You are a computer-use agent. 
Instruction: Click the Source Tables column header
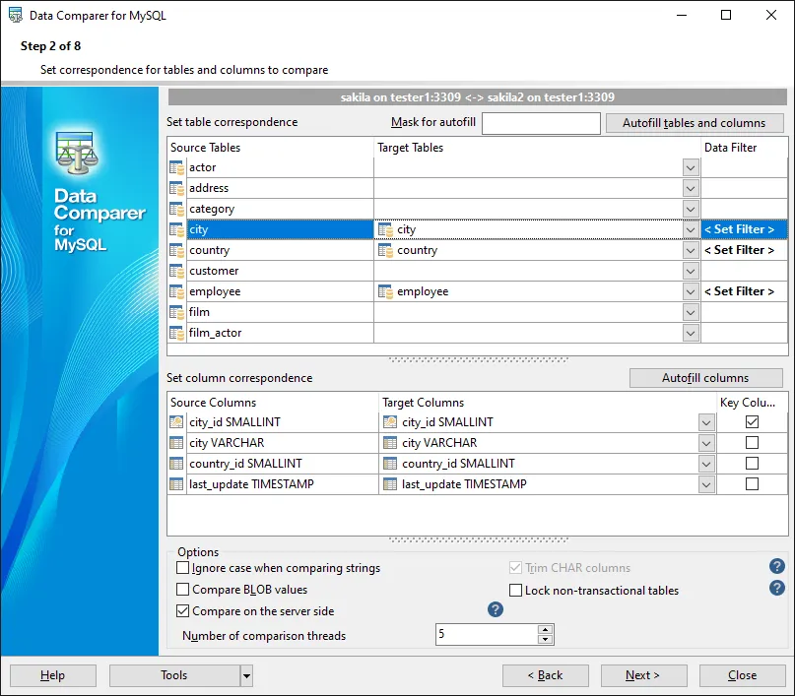point(270,148)
